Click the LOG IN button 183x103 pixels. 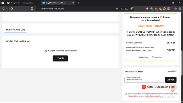pos(60,58)
